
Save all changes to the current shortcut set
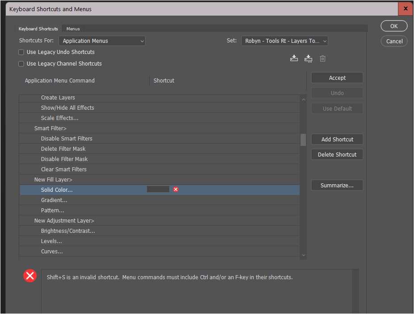pos(294,58)
